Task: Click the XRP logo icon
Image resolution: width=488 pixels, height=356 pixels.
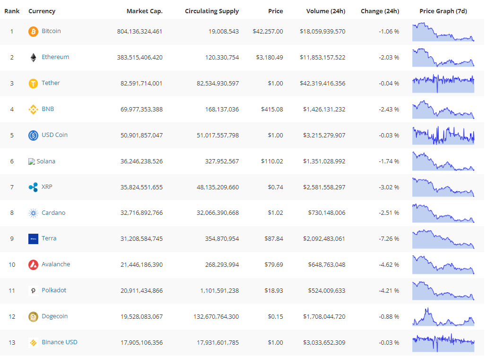Action: [x=33, y=187]
